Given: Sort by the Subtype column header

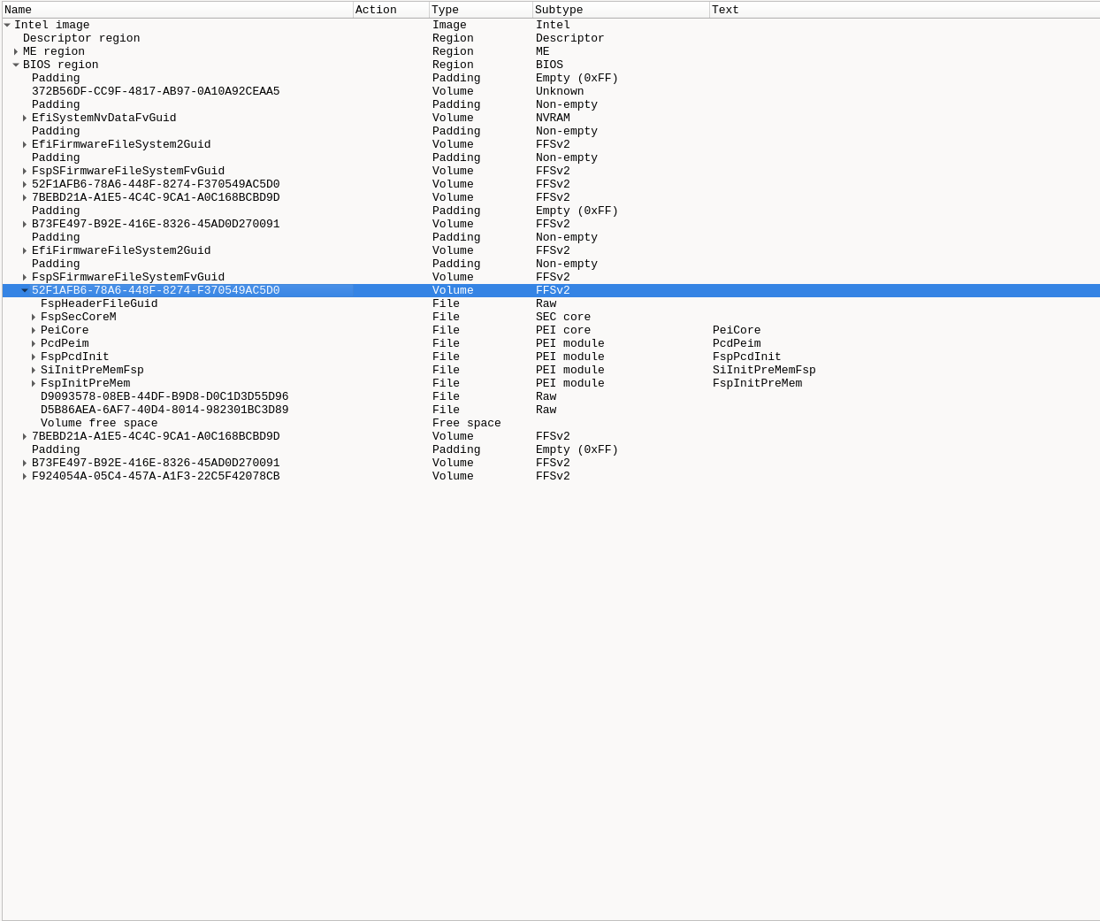Looking at the screenshot, I should [x=621, y=10].
